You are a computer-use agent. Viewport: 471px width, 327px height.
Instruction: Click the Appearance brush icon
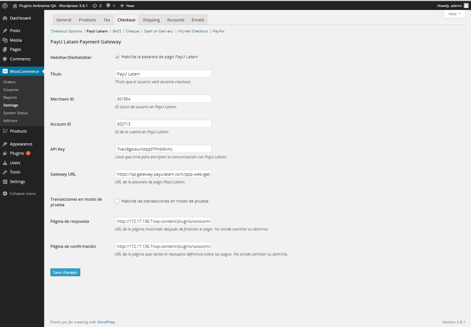tap(5, 144)
